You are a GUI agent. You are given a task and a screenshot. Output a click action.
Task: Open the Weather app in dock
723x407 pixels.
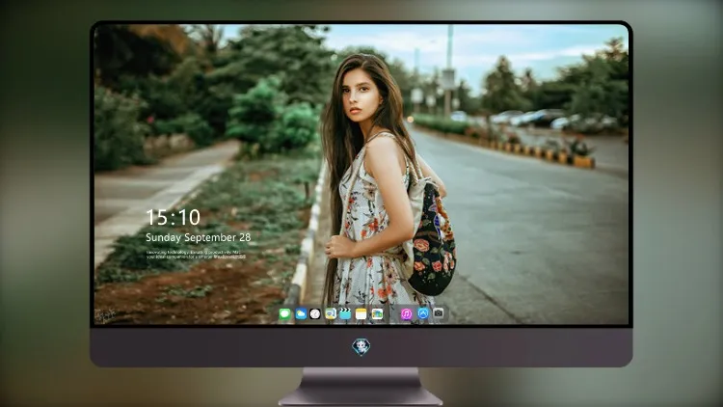click(301, 314)
